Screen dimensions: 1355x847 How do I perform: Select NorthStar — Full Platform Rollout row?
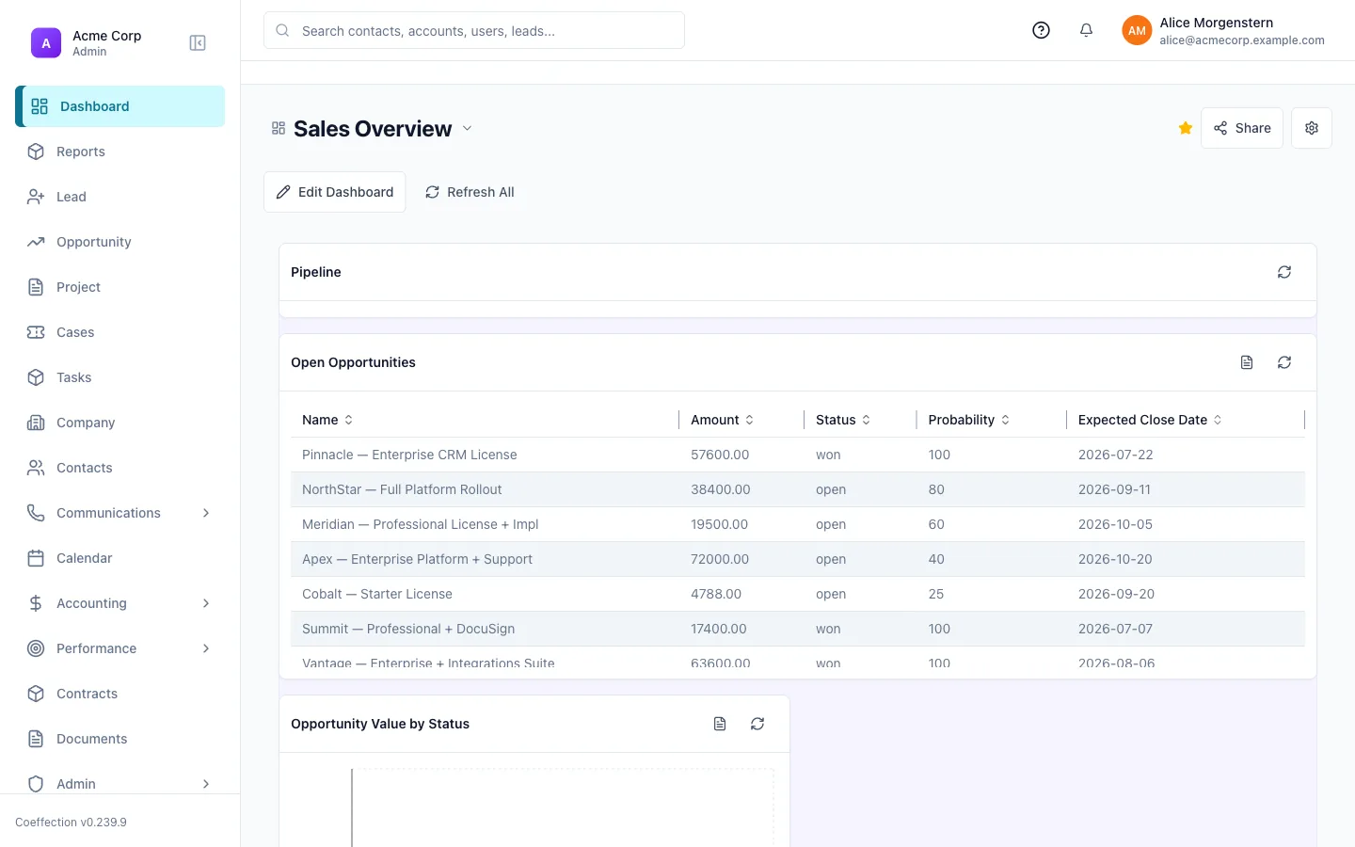click(x=798, y=489)
